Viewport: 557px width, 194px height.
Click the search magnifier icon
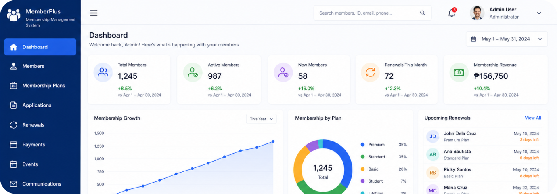click(423, 13)
